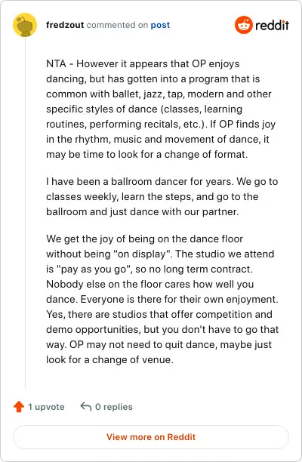Click the orange Reddit Snoo logo
The height and width of the screenshot is (462, 302).
(x=244, y=25)
